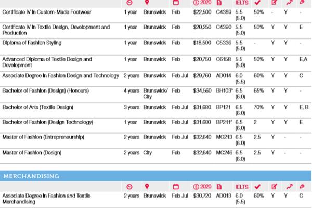Click the clock icon in the top header row

pos(129,3)
